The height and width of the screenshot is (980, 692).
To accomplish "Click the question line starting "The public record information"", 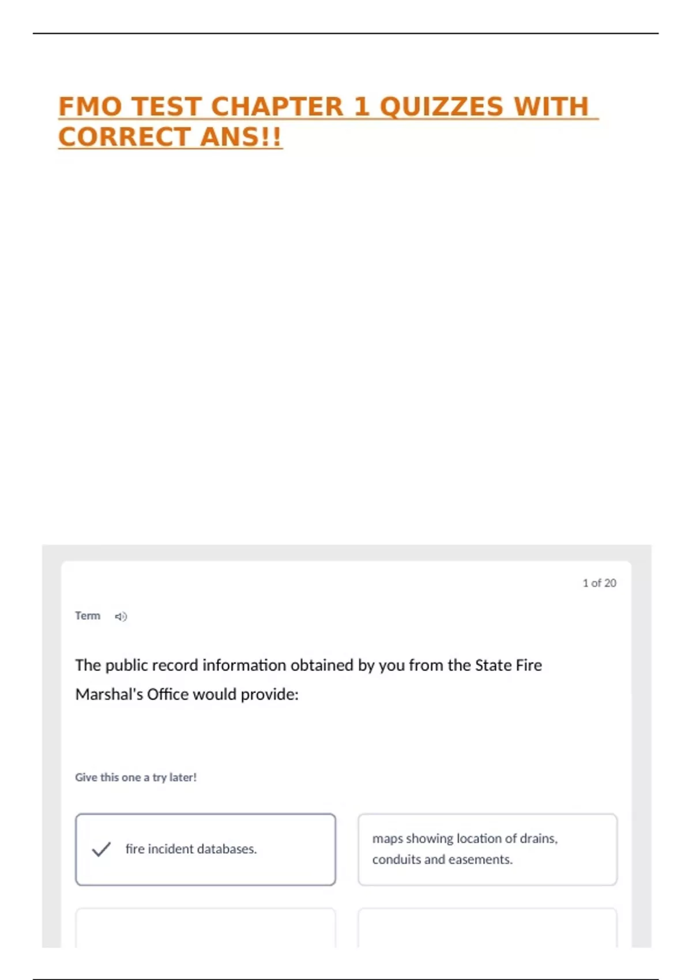I will (309, 665).
